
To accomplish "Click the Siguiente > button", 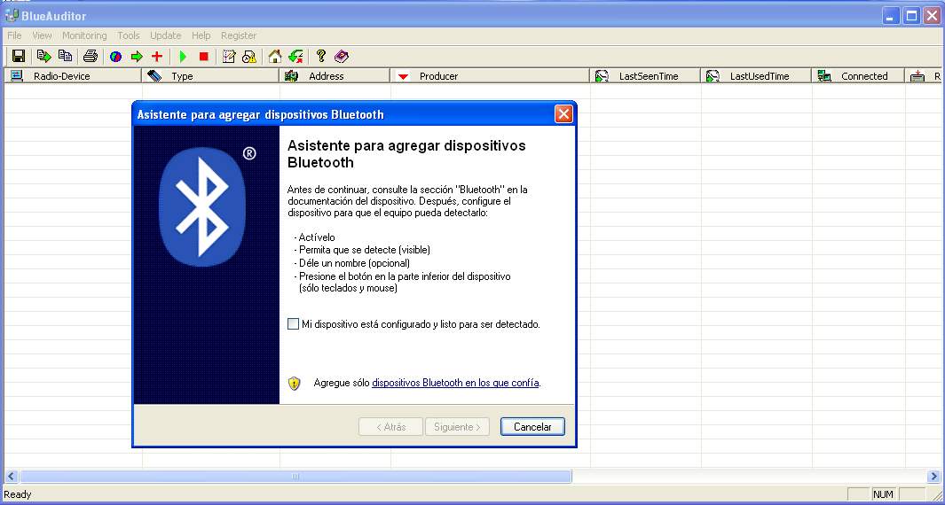I will pyautogui.click(x=457, y=427).
